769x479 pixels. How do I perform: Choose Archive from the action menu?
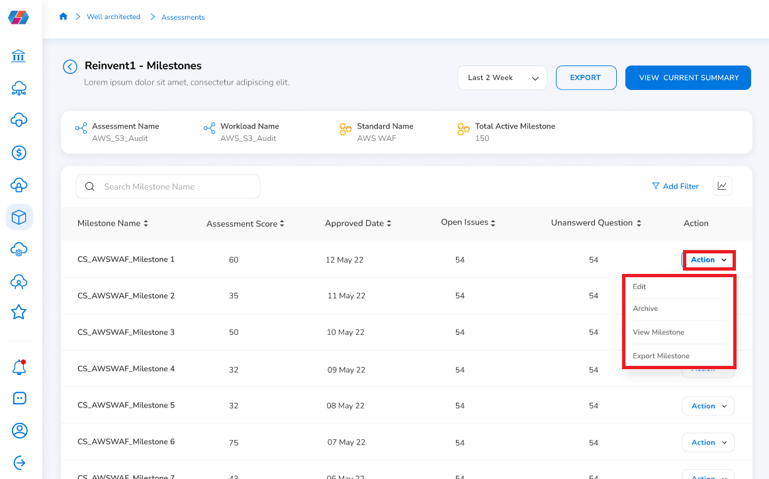[x=645, y=308]
